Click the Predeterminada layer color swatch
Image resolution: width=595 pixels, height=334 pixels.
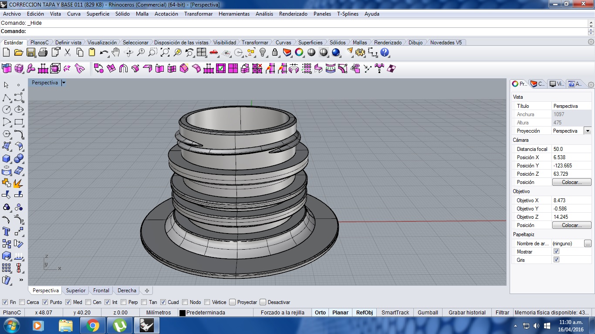click(183, 312)
